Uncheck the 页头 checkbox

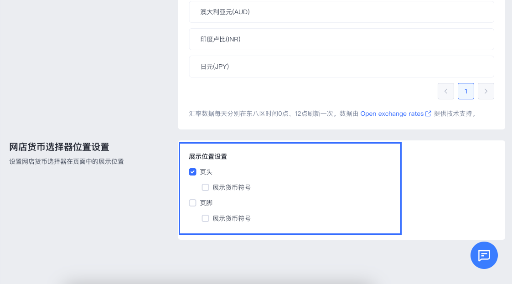(193, 172)
